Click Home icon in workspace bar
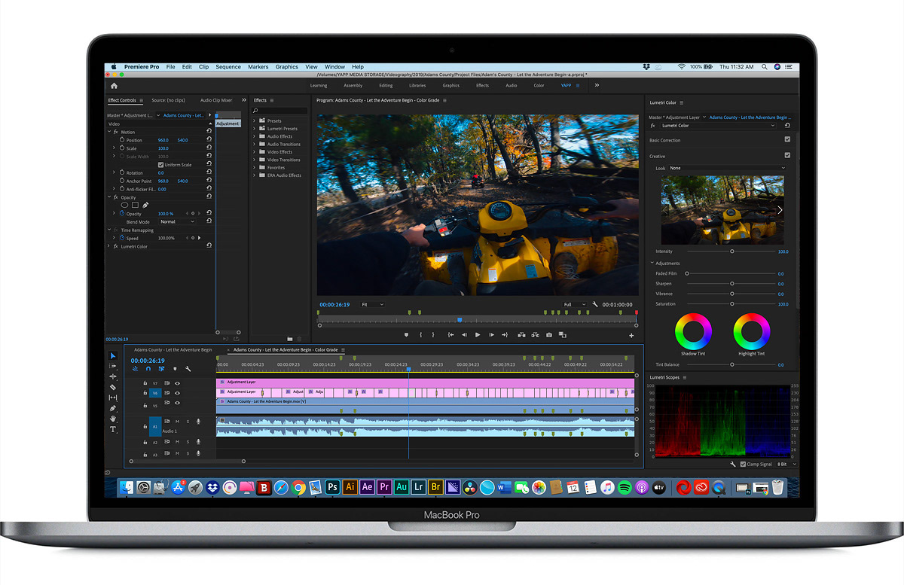Screen dimensions: 904x585 click(x=114, y=86)
